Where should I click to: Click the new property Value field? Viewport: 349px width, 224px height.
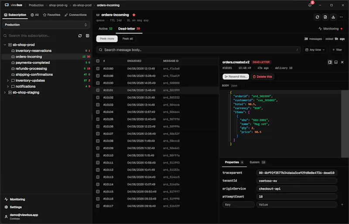pos(297,204)
